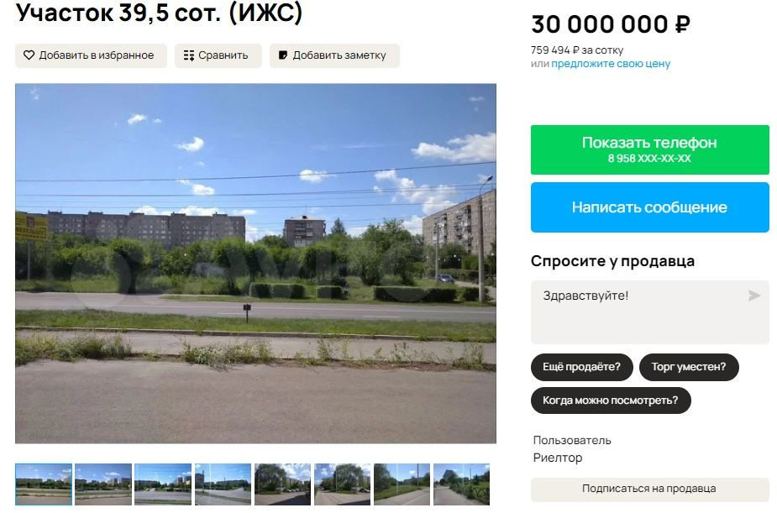
Task: Choose quick question Торг уместен?
Action: pos(689,367)
